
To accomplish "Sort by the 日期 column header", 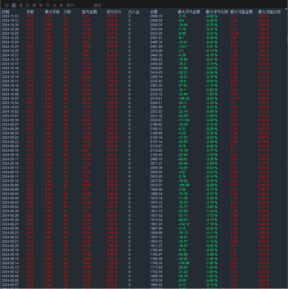I will point(6,12).
